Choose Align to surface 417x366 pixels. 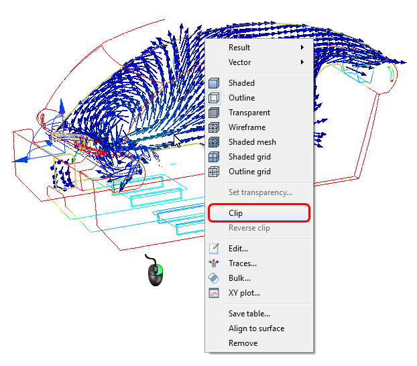[259, 328]
